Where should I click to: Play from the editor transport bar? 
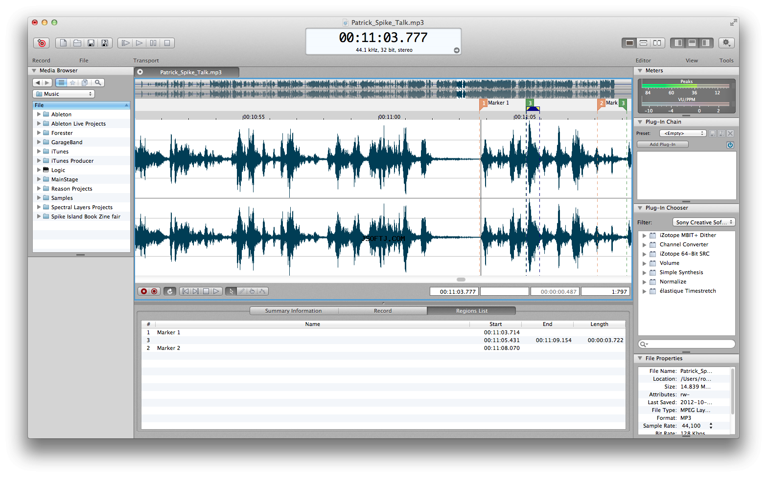[216, 291]
